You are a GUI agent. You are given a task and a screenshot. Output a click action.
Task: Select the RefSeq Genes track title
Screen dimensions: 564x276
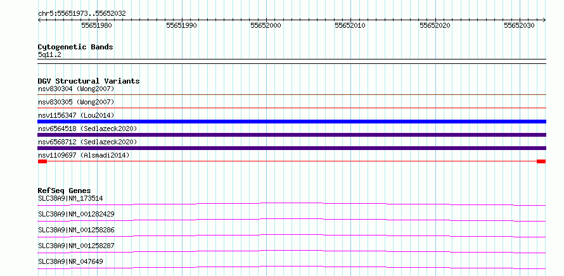click(65, 191)
